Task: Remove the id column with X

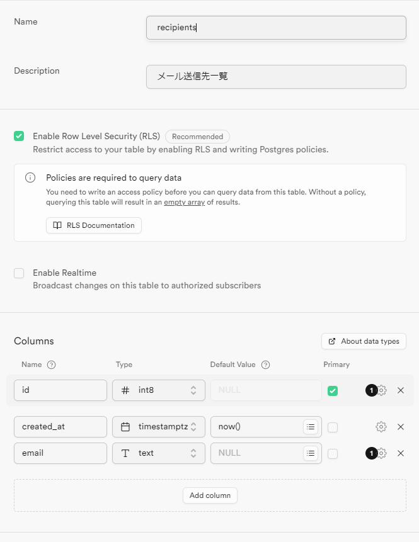Action: [401, 390]
